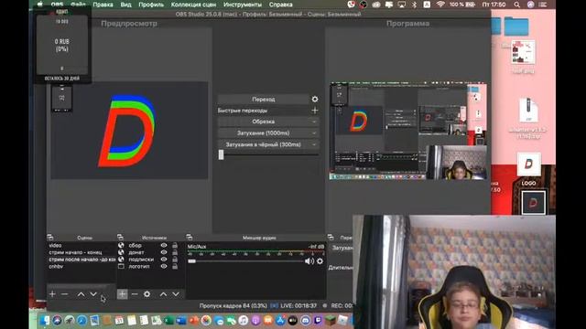Screen dimensions: 586x329
Task: Open Excel from the Dock
Action: pyautogui.click(x=168, y=321)
